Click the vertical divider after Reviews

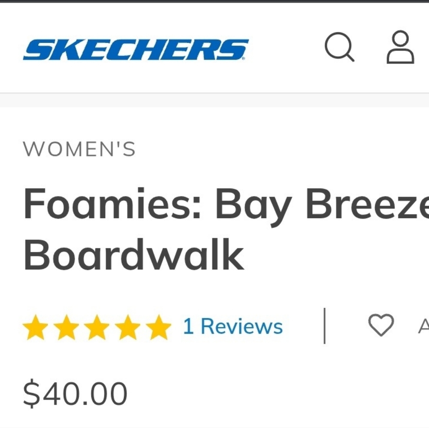(324, 326)
